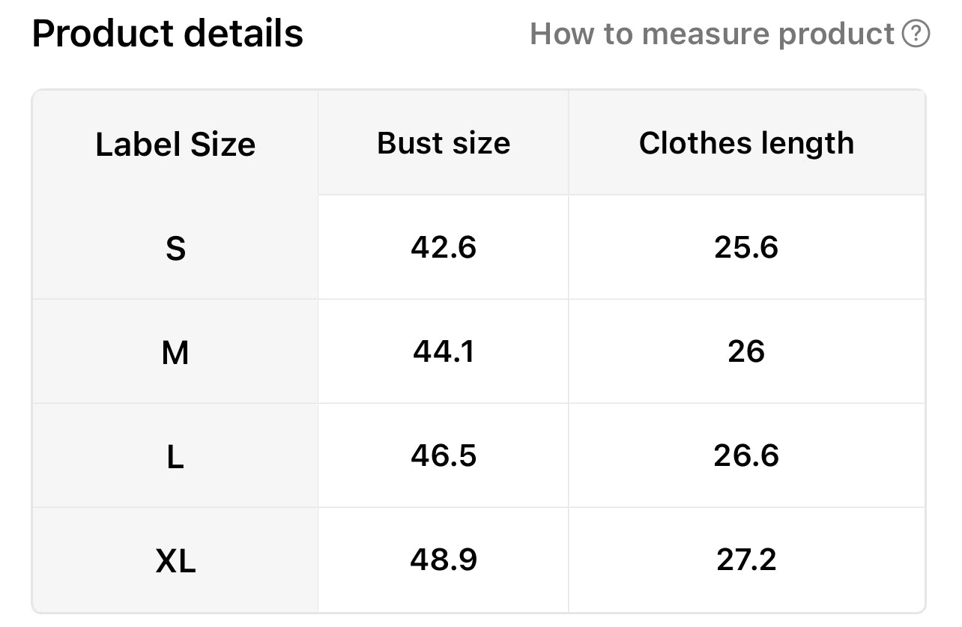
Task: Click the "Product details" heading
Action: pyautogui.click(x=168, y=34)
